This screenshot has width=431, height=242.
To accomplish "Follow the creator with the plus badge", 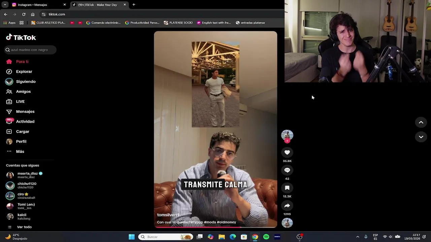I will 287,141.
